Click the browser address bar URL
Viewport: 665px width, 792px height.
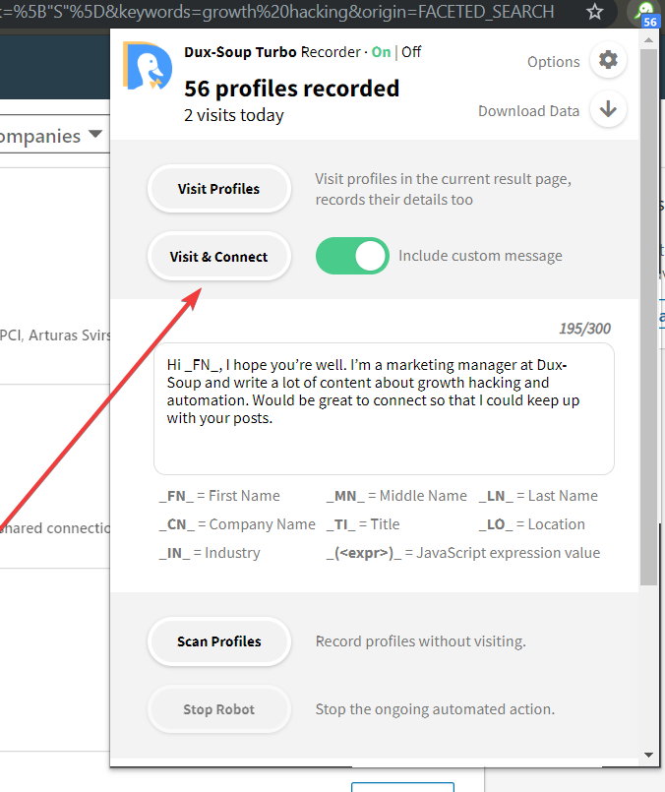pyautogui.click(x=277, y=12)
